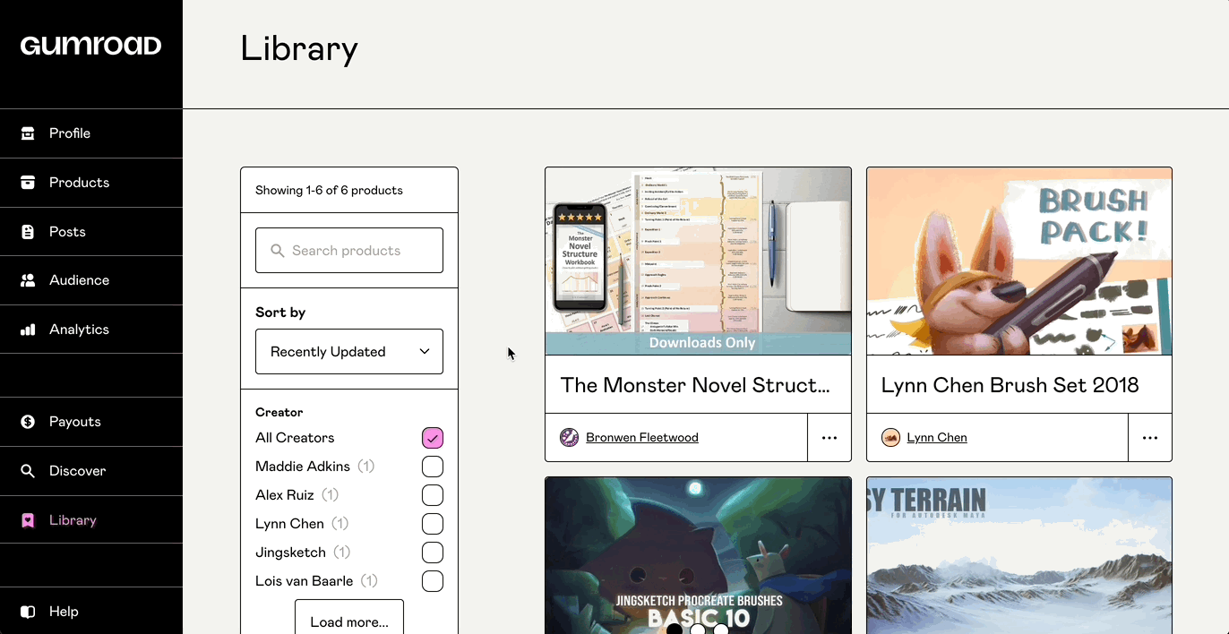Open more options for Lynn Chen Brush Set
Image resolution: width=1229 pixels, height=634 pixels.
[x=1150, y=438]
